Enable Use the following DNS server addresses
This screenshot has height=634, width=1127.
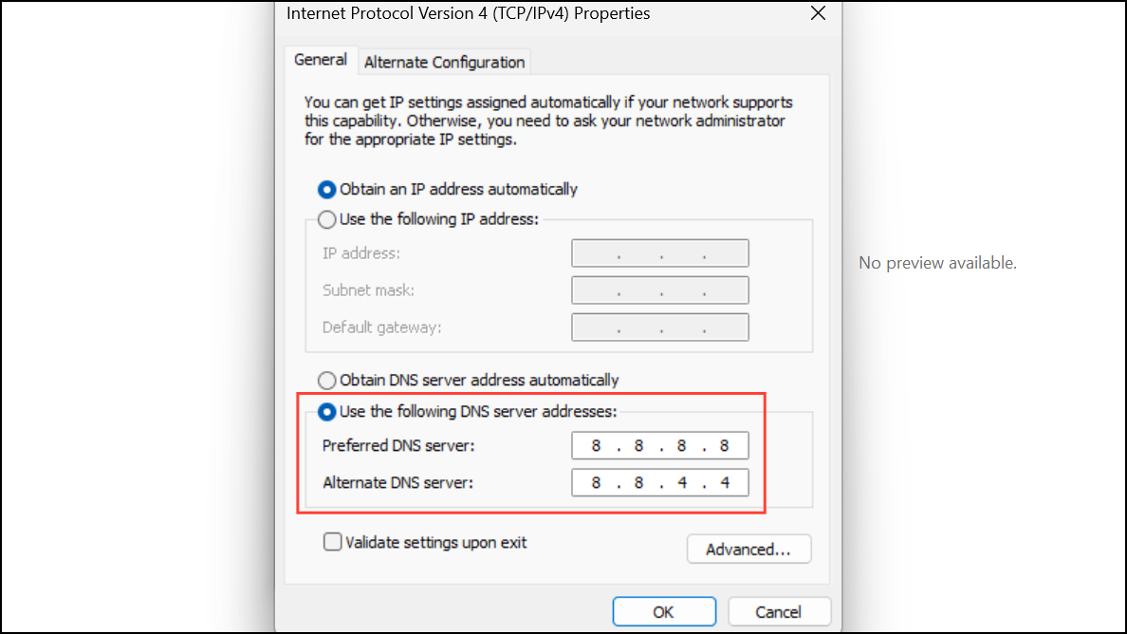[327, 412]
